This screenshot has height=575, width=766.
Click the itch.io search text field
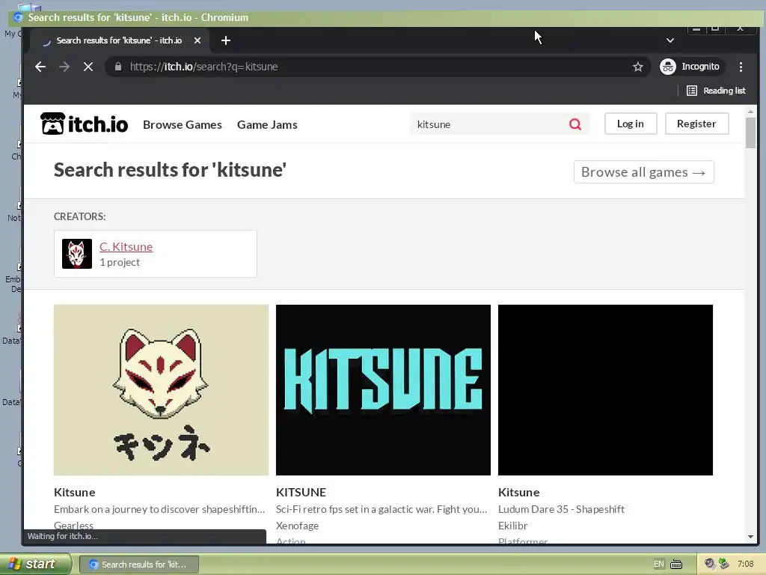pos(488,124)
